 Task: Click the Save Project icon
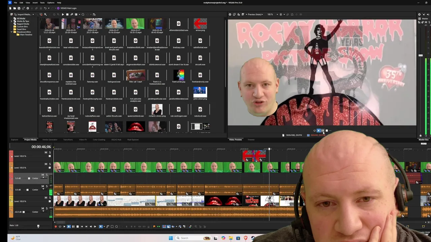coord(19,8)
